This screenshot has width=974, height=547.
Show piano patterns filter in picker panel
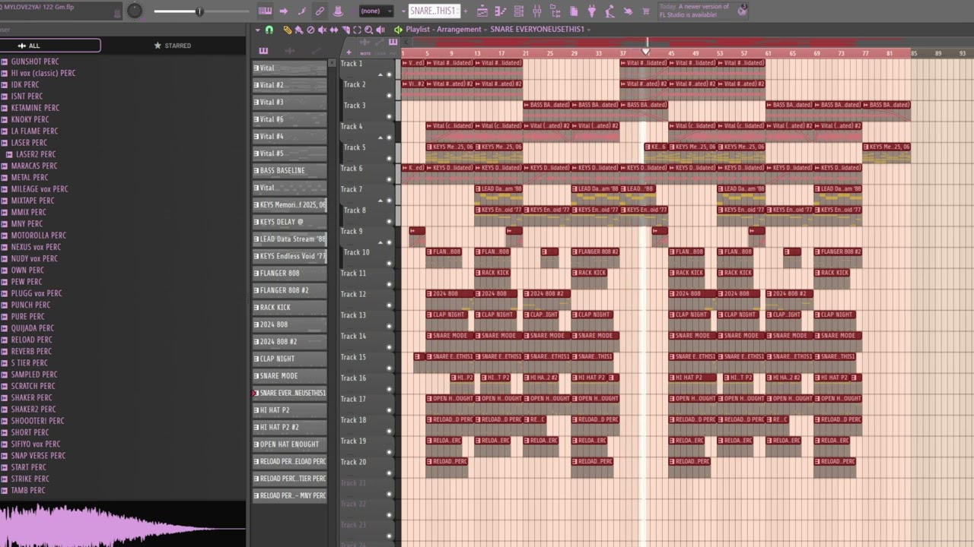(x=263, y=50)
